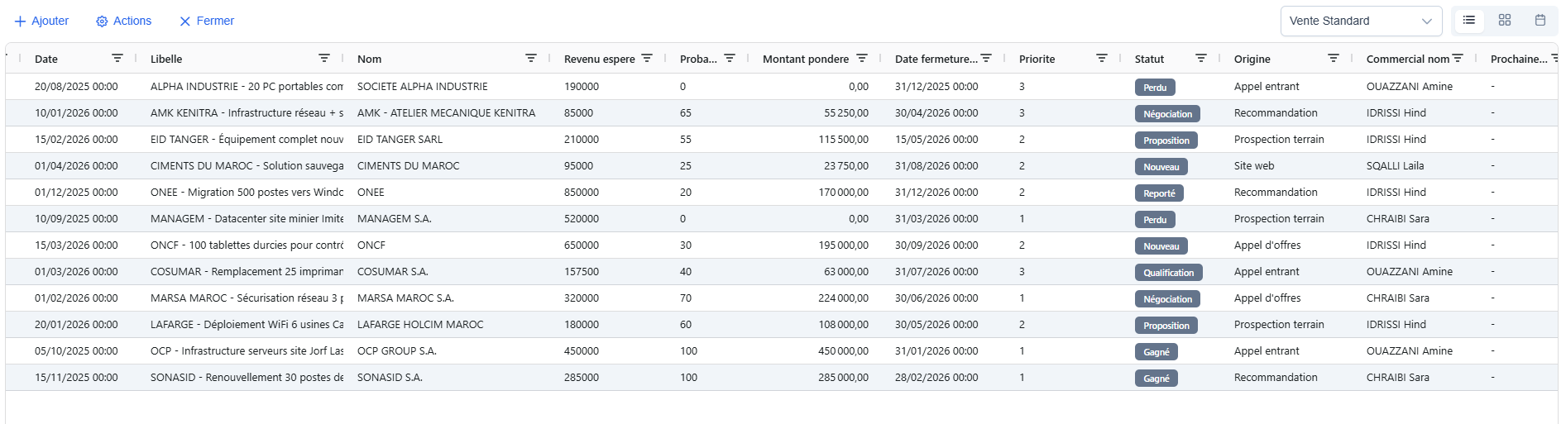This screenshot has height=424, width=1566.
Task: Open filter icon on Nom column
Action: coord(531,59)
